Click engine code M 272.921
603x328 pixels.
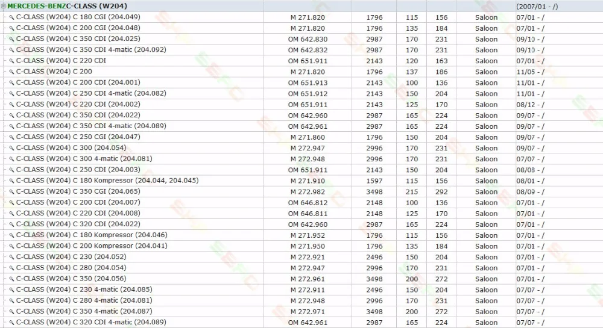point(308,257)
